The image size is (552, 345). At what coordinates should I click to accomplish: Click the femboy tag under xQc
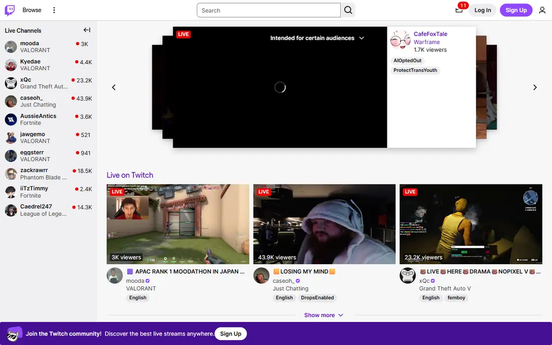pos(456,297)
